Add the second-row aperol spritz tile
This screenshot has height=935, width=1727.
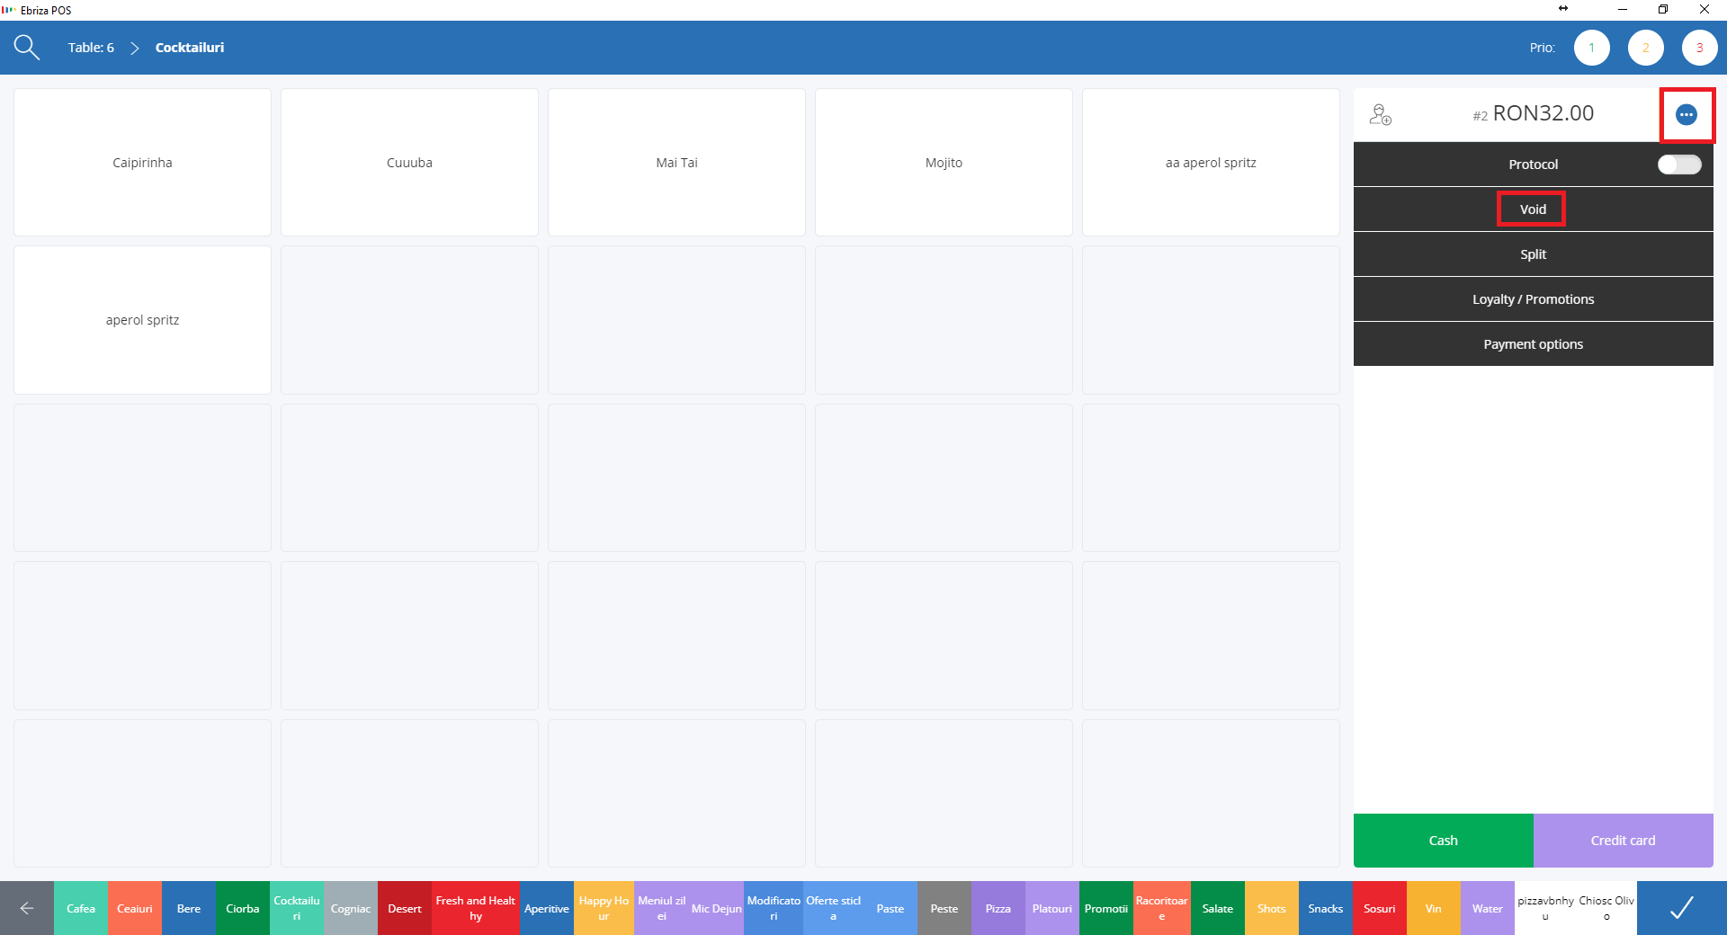coord(142,320)
